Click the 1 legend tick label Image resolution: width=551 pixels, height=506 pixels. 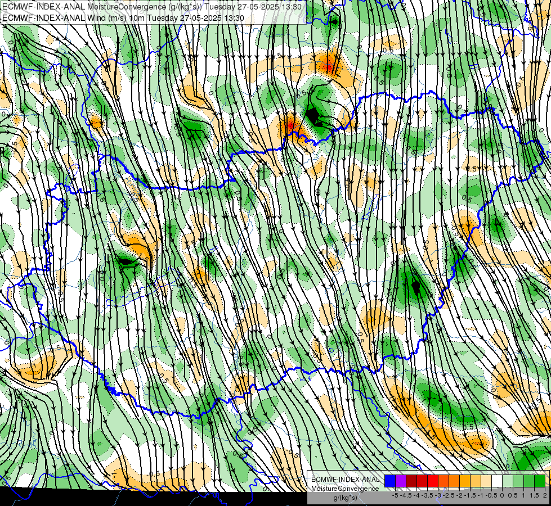[x=523, y=495]
